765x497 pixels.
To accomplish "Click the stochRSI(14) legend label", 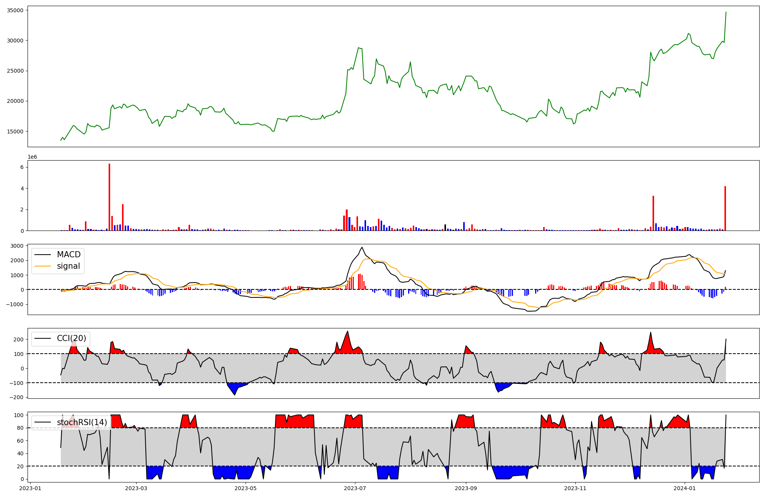I will click(x=82, y=422).
